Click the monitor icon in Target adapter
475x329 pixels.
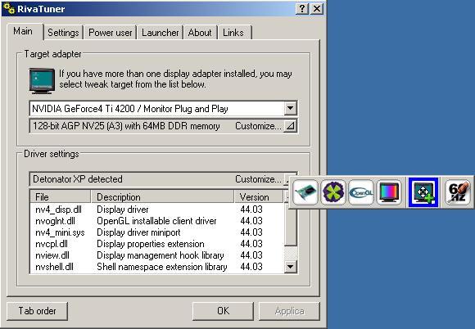coord(42,80)
